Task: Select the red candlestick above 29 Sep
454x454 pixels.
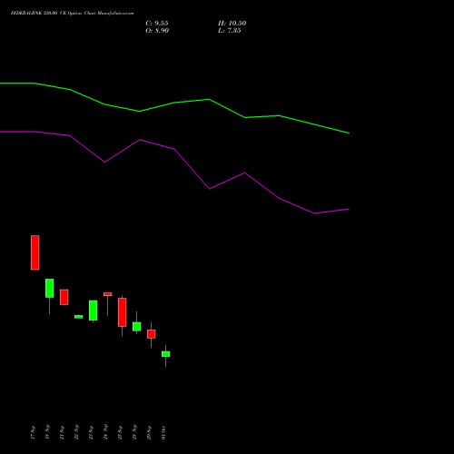Action: [x=152, y=334]
